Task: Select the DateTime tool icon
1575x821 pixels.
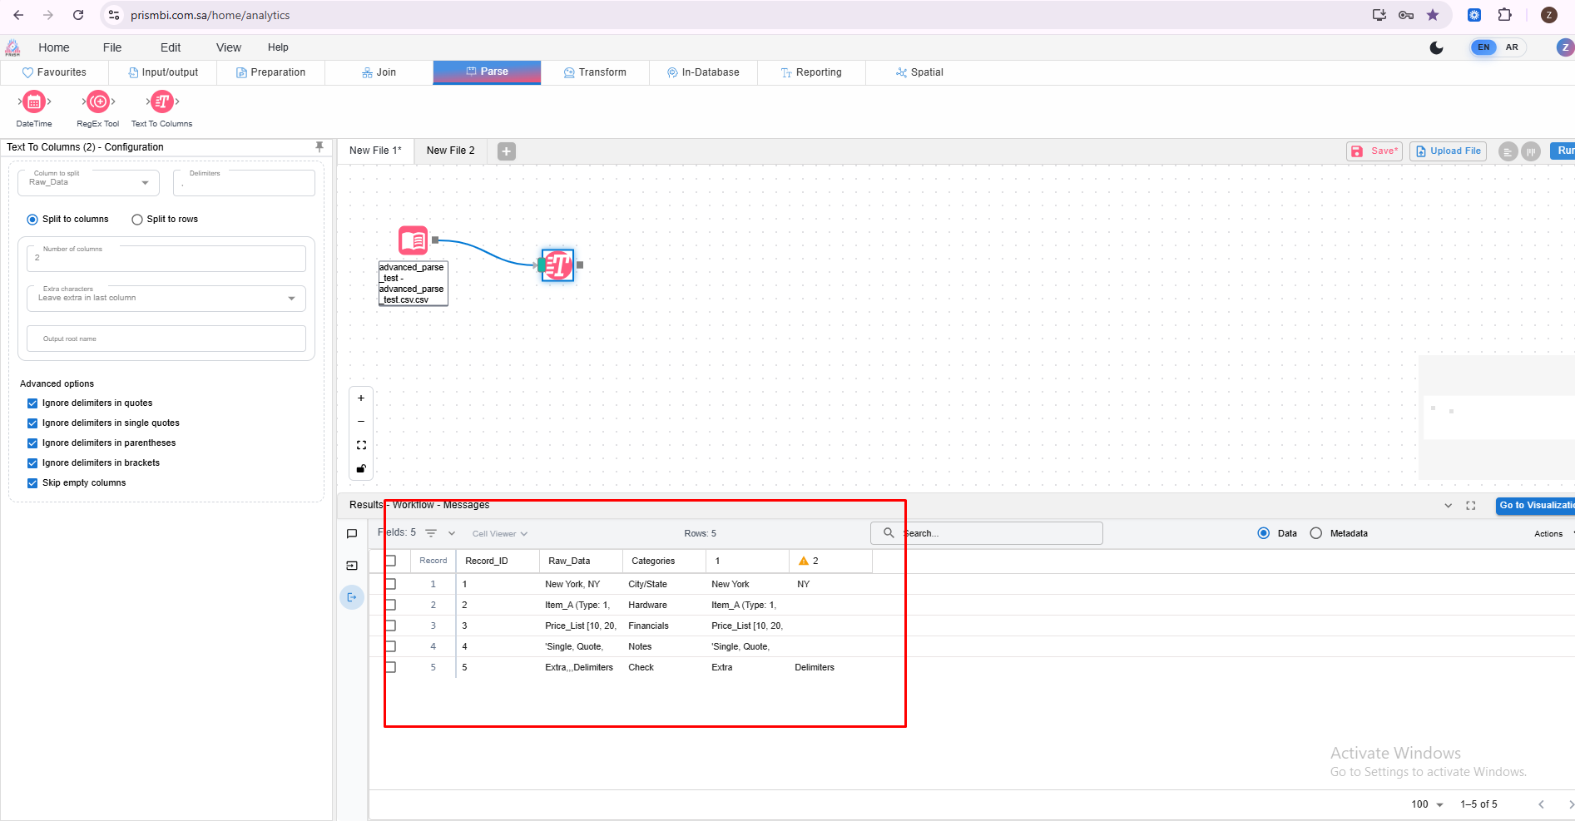Action: (33, 102)
